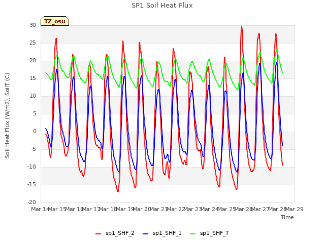Viewport: 325px width, 243px height.
Task: Click the -15 y-axis tick label
Action: (31, 185)
